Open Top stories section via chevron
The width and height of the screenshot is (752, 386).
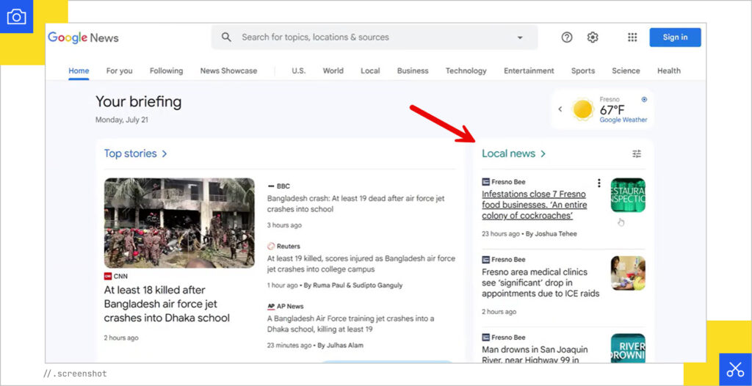coord(164,154)
